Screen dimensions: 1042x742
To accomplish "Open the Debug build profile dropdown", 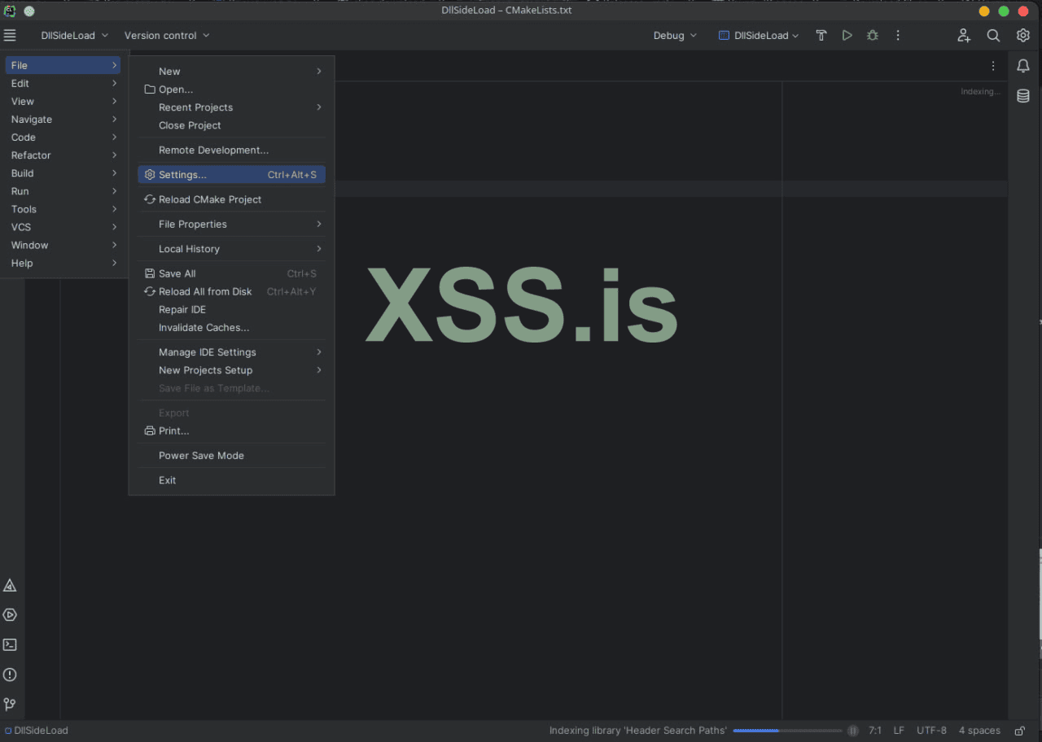I will (x=675, y=36).
